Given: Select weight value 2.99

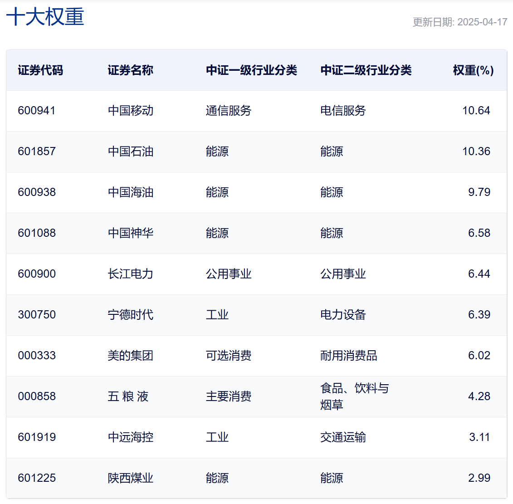Looking at the screenshot, I should [x=479, y=478].
